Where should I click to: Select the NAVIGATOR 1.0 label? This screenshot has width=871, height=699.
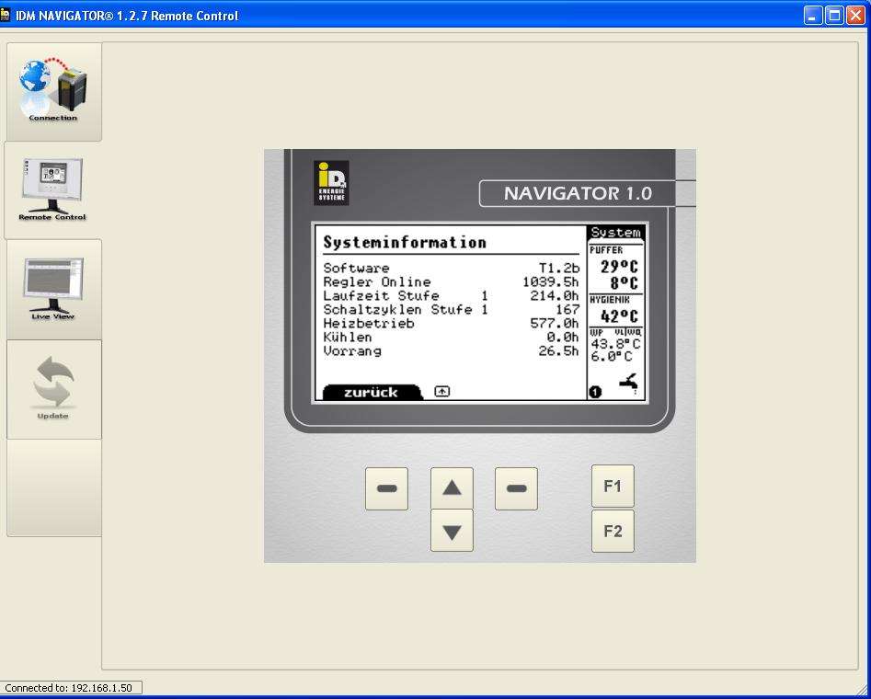point(578,193)
